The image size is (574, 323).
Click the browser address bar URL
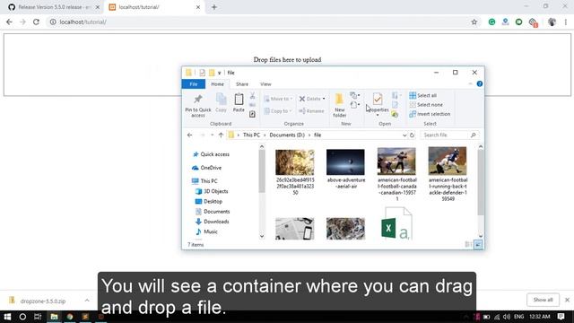[83, 22]
